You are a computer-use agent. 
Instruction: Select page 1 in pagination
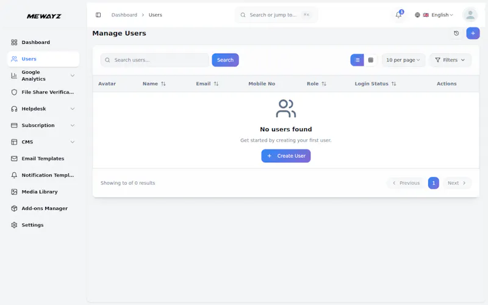click(x=434, y=183)
